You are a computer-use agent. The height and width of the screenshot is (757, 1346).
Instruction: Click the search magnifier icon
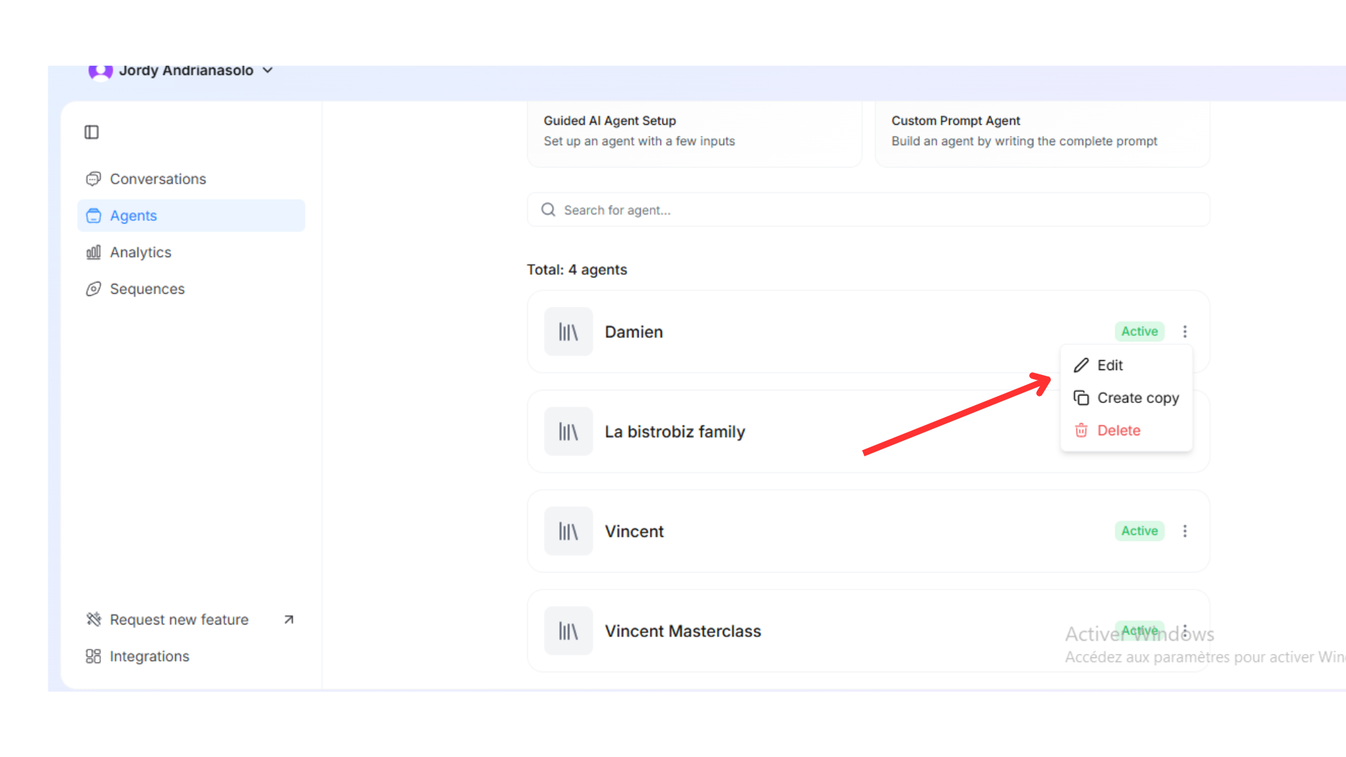548,210
